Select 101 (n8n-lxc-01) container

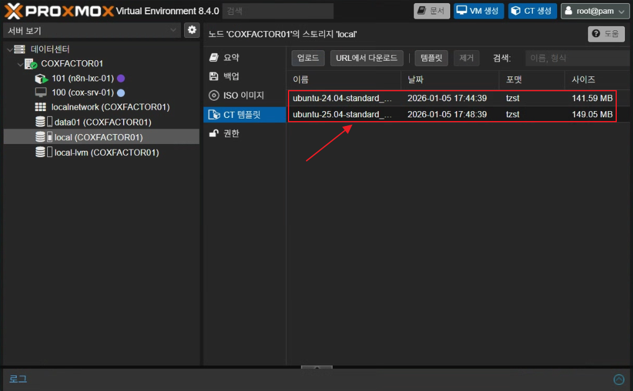[101, 78]
